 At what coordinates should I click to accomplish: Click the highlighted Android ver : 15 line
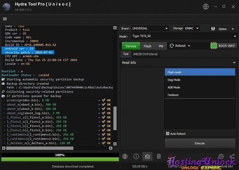point(19,49)
